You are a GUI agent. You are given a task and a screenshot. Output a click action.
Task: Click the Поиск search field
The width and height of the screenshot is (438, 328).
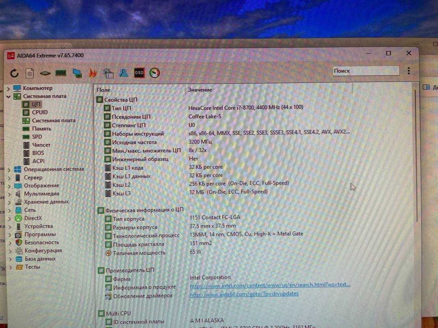pyautogui.click(x=366, y=71)
